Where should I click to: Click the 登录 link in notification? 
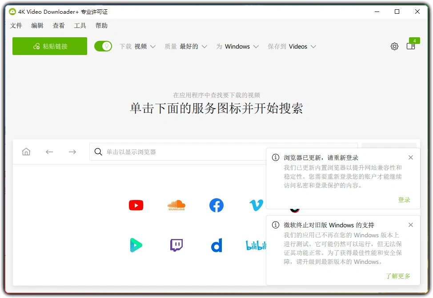[x=404, y=200]
